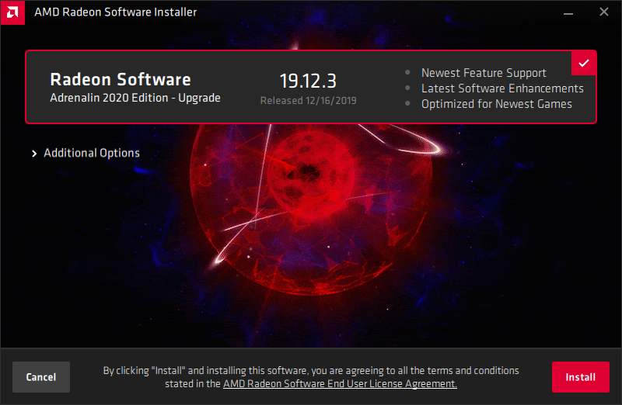Cancel the installation

coord(41,377)
